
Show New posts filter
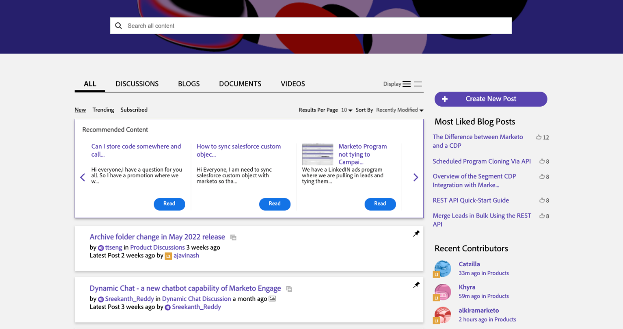[x=80, y=110]
